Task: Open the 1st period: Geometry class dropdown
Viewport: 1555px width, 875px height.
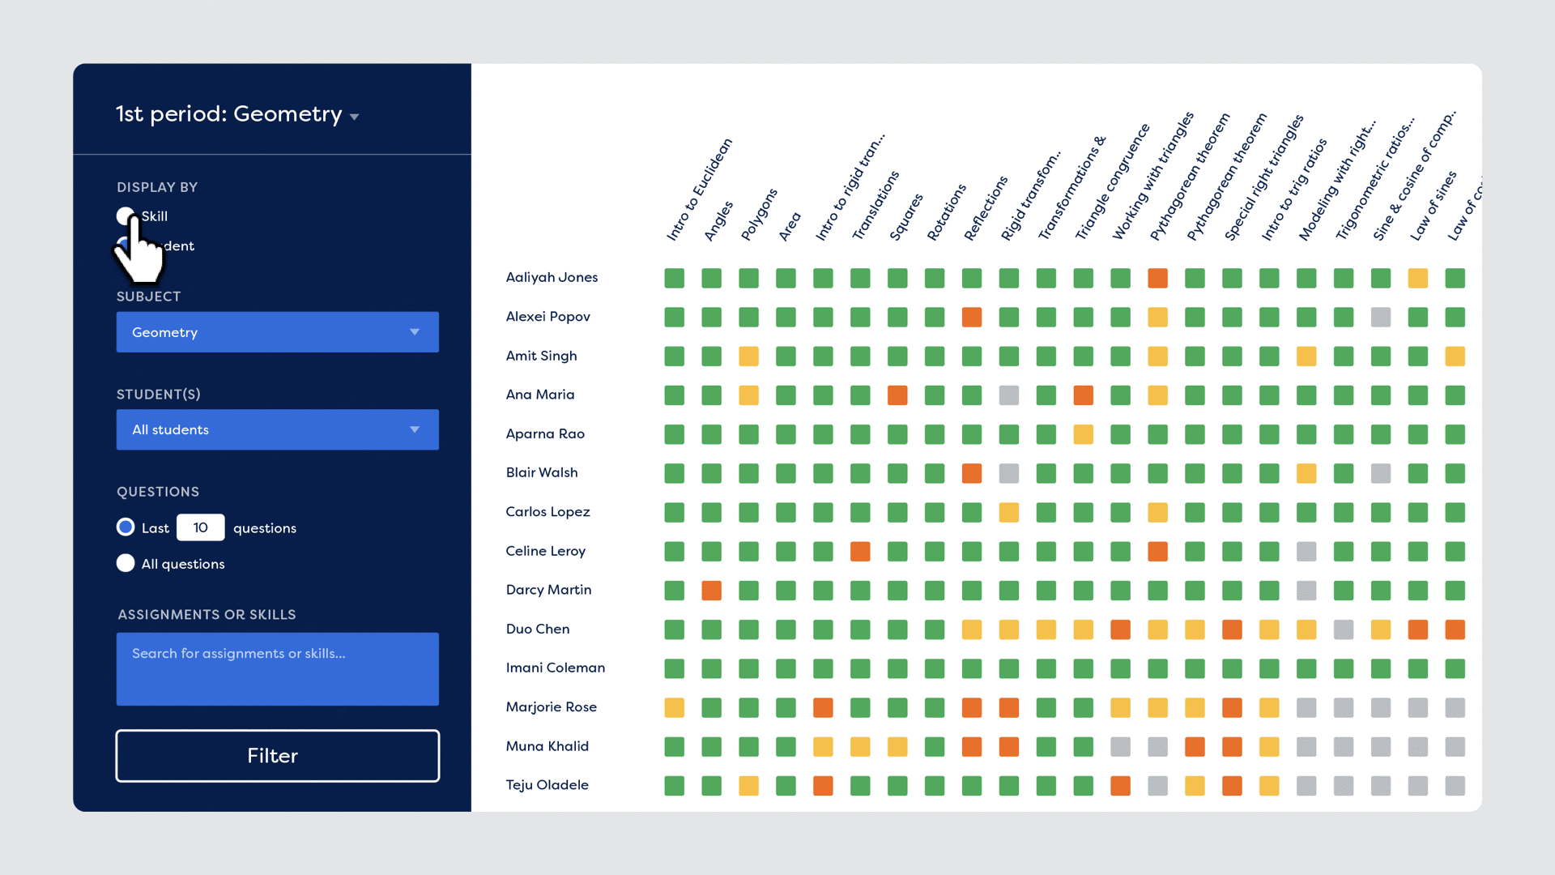Action: pyautogui.click(x=237, y=114)
